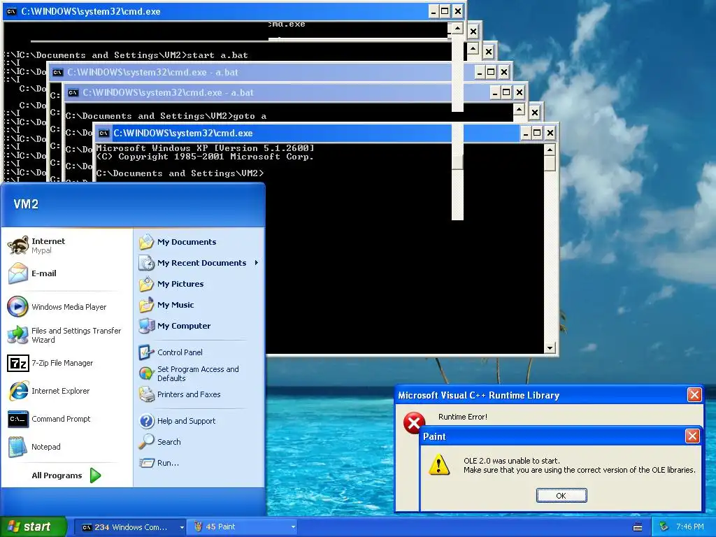Minimize the front cmd.exe window

pyautogui.click(x=526, y=133)
